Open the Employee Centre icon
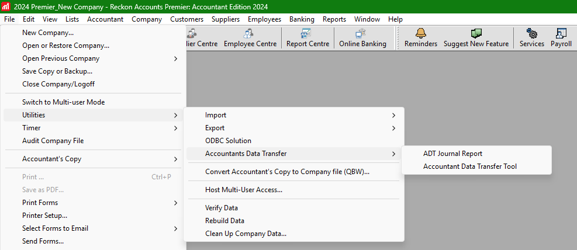The height and width of the screenshot is (250, 577). click(250, 34)
